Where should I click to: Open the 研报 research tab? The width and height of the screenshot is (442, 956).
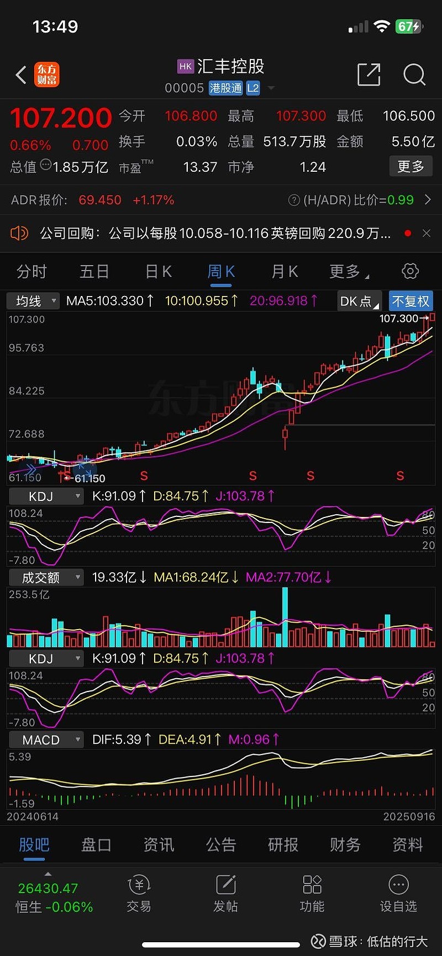pyautogui.click(x=283, y=844)
